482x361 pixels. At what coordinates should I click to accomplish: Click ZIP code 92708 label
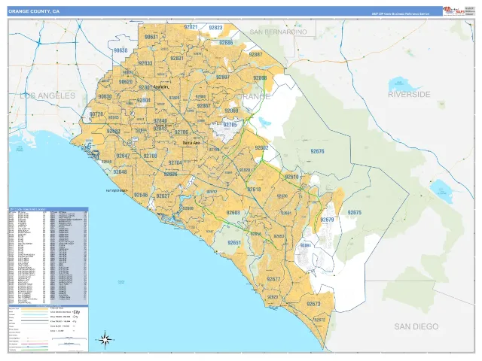150,156
